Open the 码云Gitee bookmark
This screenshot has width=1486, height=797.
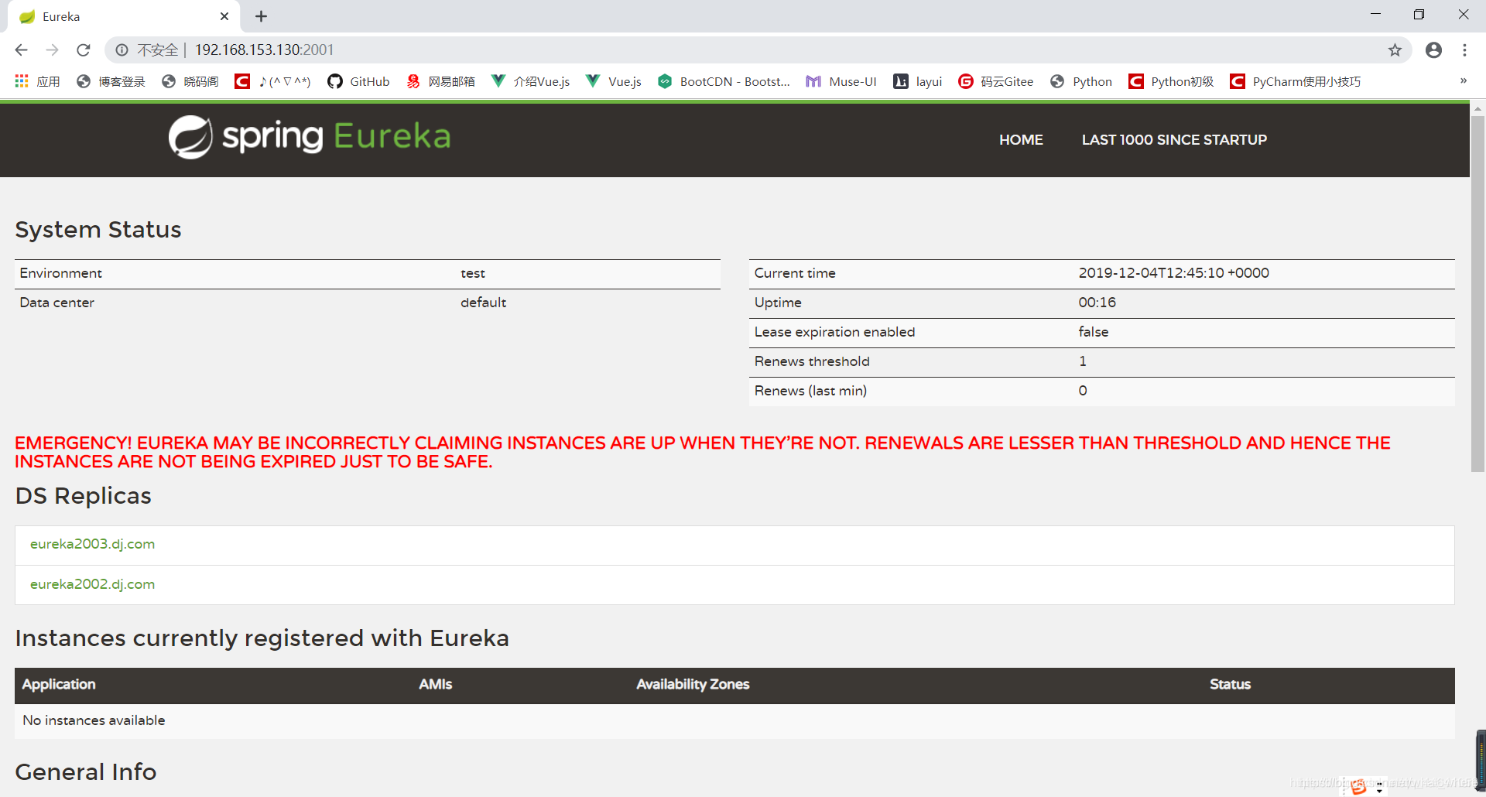995,81
